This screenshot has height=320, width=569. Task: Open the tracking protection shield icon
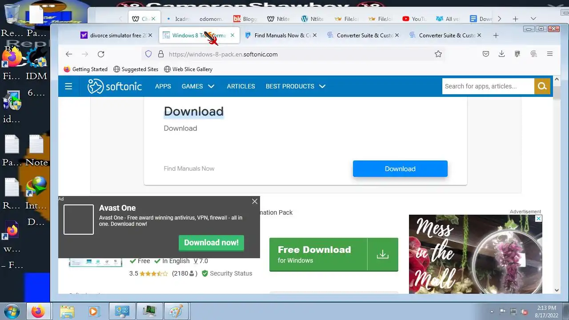148,54
